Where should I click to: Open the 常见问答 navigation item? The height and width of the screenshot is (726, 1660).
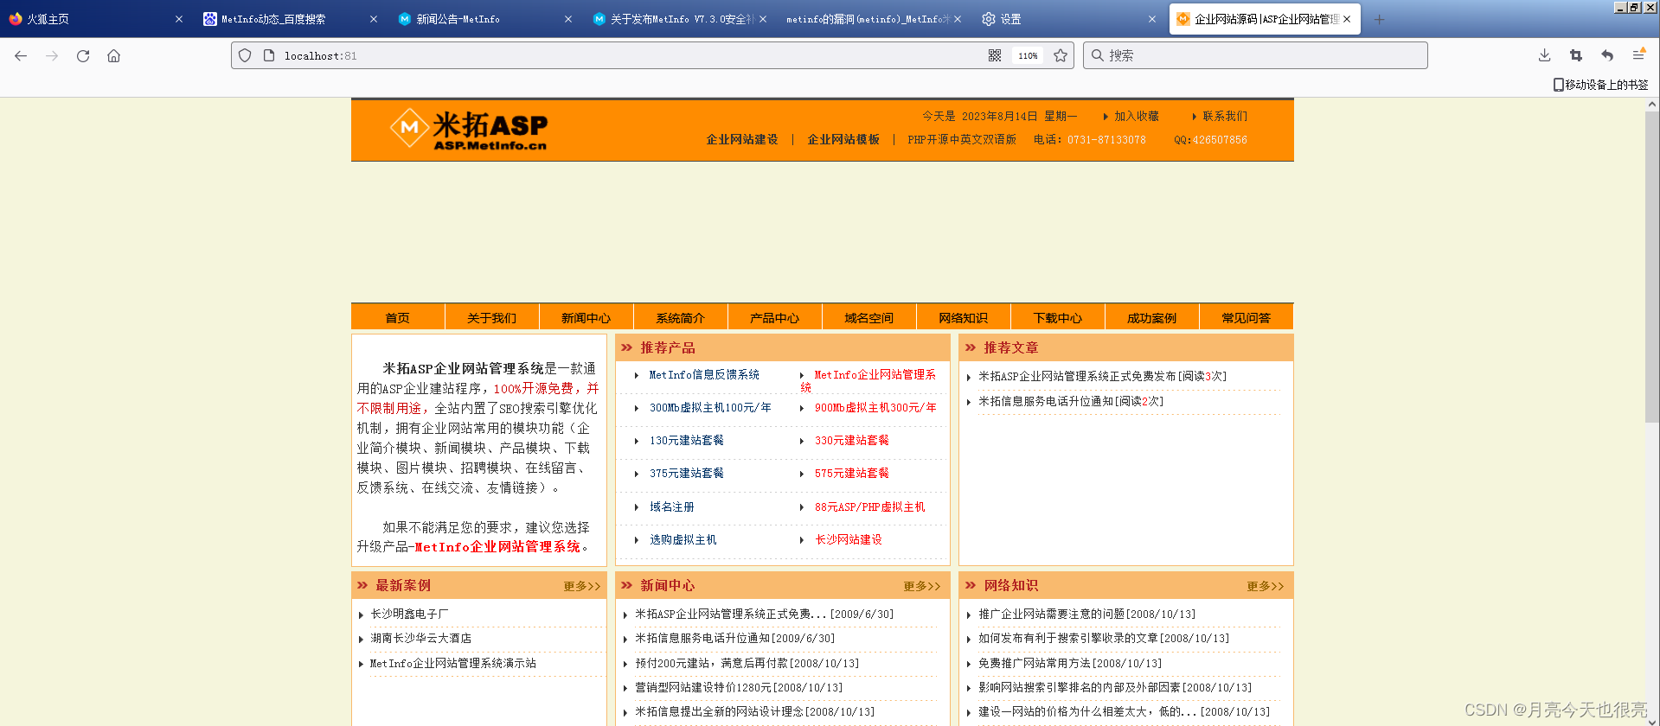pos(1246,318)
